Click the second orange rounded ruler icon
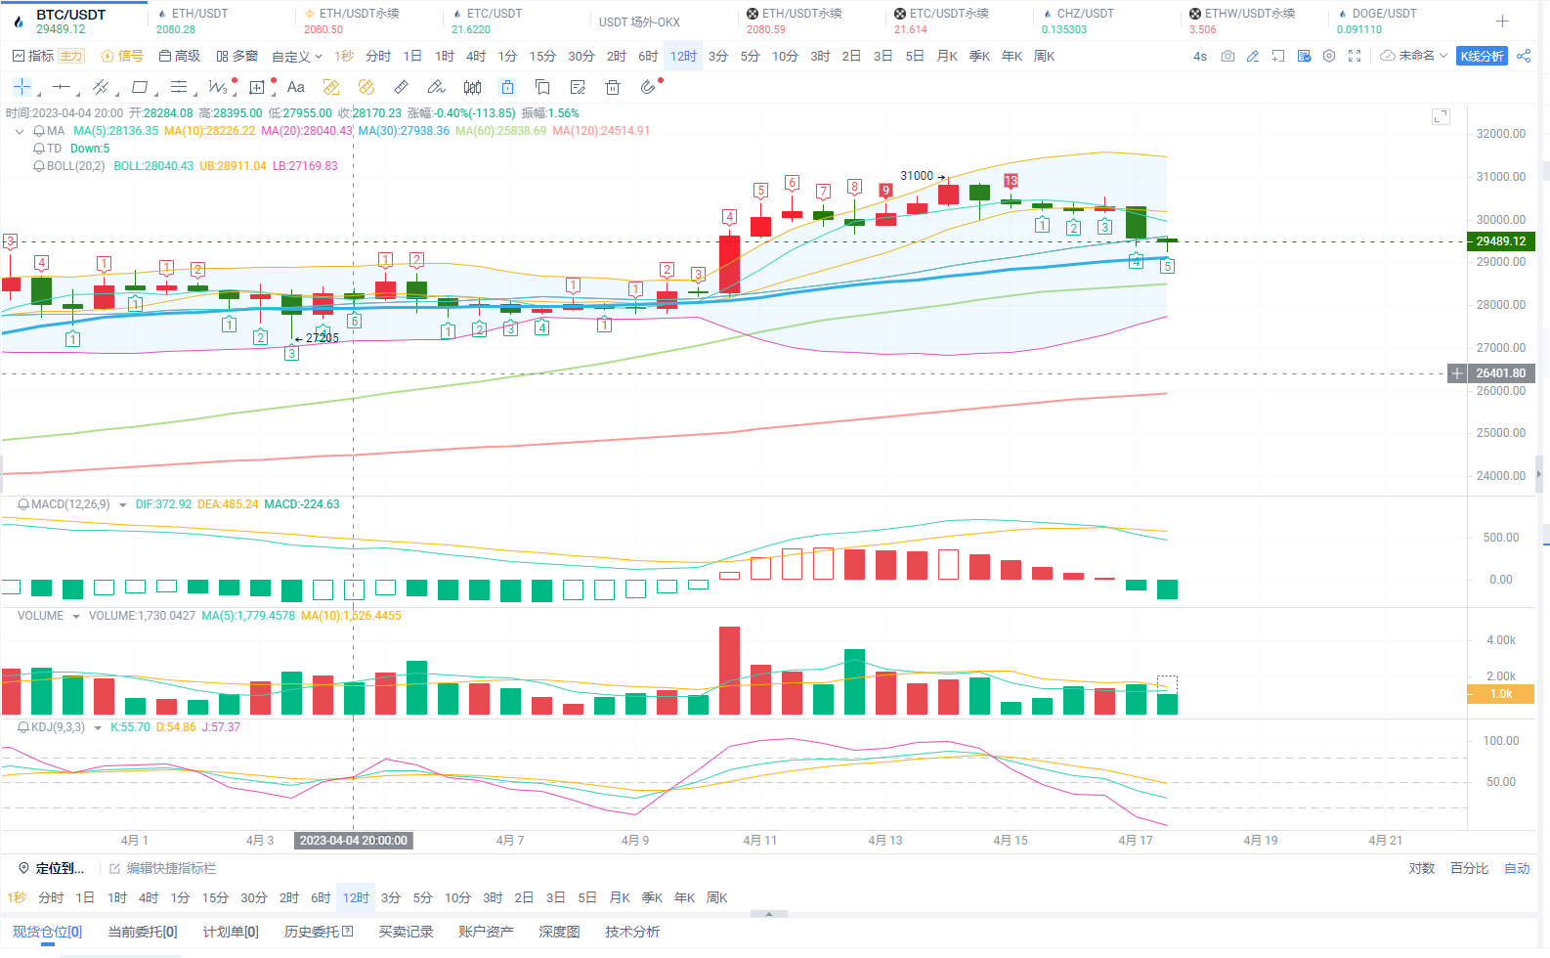 click(366, 87)
